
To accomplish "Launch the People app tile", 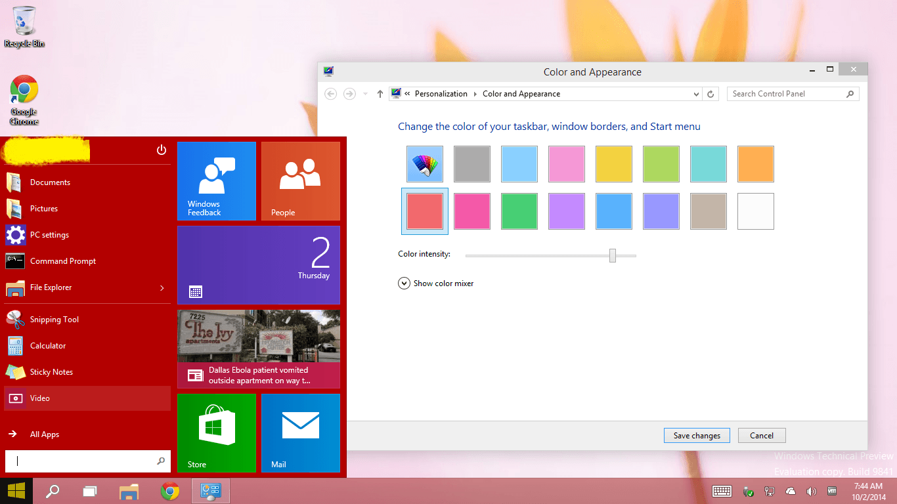I will [x=300, y=180].
